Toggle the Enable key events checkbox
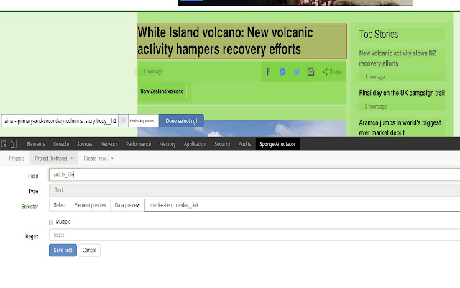This screenshot has width=460, height=288. click(123, 120)
